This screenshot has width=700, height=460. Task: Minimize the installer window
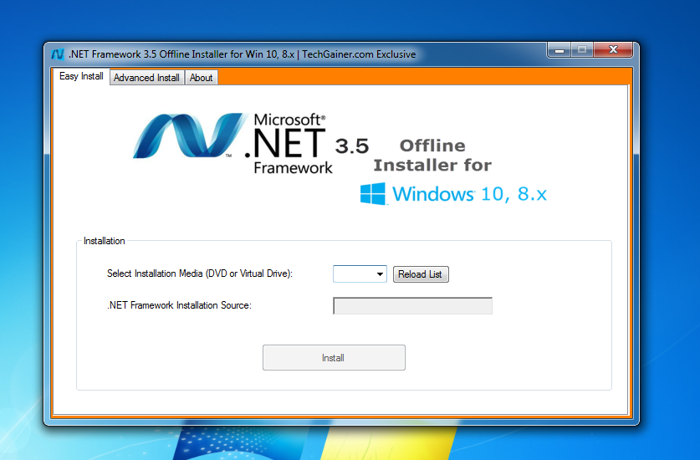pos(559,50)
